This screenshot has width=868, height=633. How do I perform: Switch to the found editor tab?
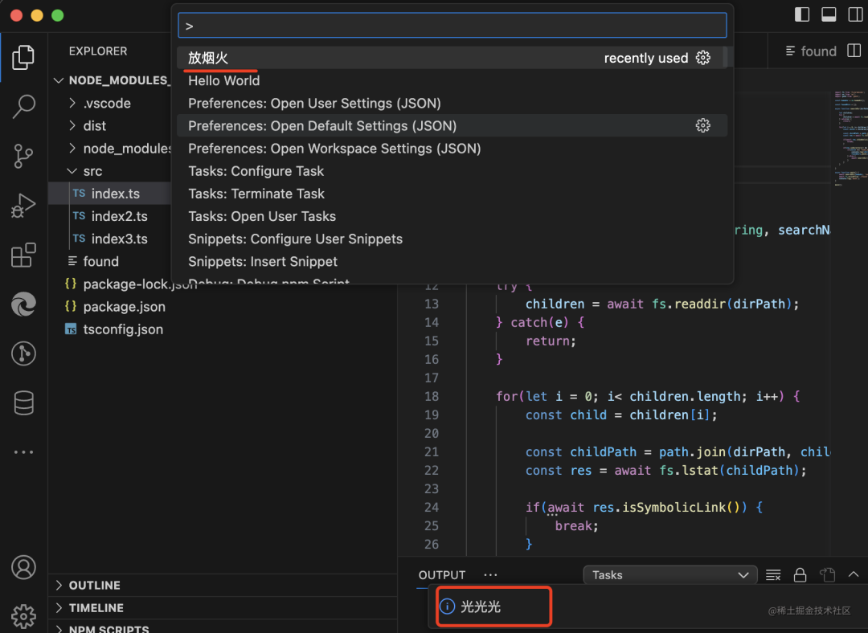coord(811,51)
